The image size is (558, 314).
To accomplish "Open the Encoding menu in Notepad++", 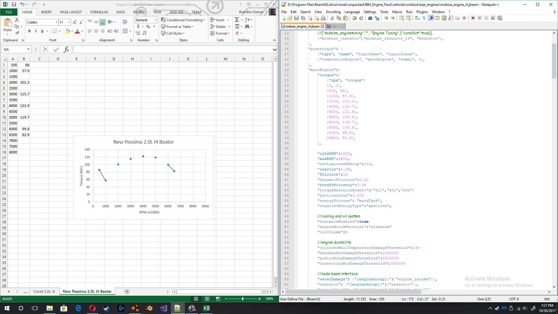I will point(333,12).
